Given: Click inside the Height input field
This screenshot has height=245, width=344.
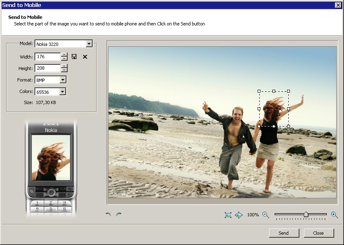Looking at the screenshot, I should 48,68.
